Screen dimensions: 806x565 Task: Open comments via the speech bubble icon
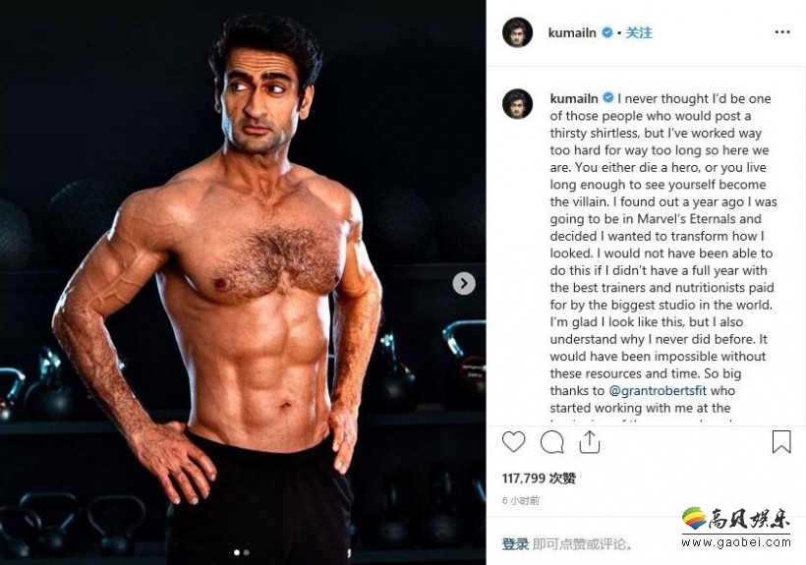click(x=552, y=442)
